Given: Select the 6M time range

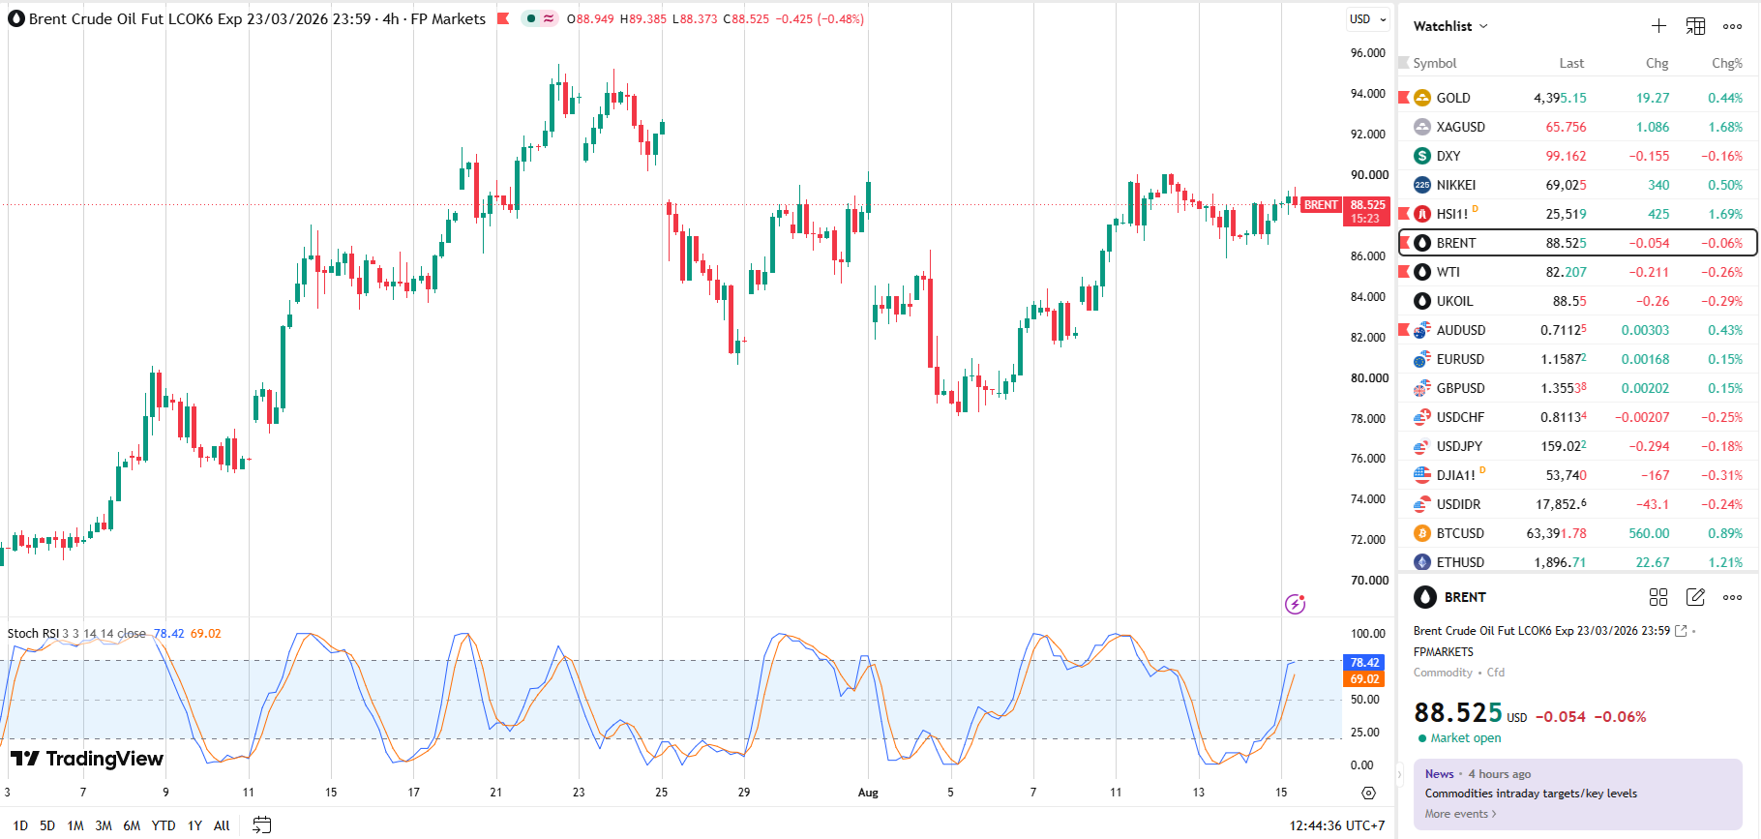Looking at the screenshot, I should (132, 825).
